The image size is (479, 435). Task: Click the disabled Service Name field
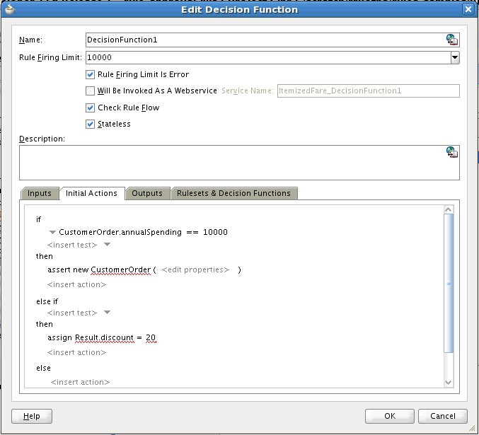(369, 91)
